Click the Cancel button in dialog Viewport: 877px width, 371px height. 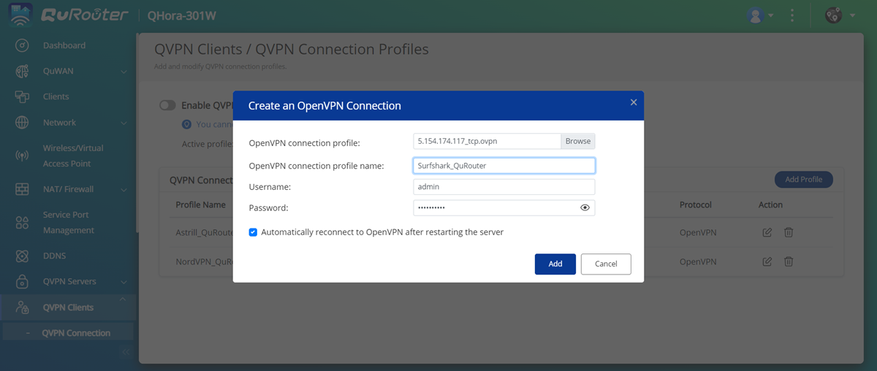(606, 264)
